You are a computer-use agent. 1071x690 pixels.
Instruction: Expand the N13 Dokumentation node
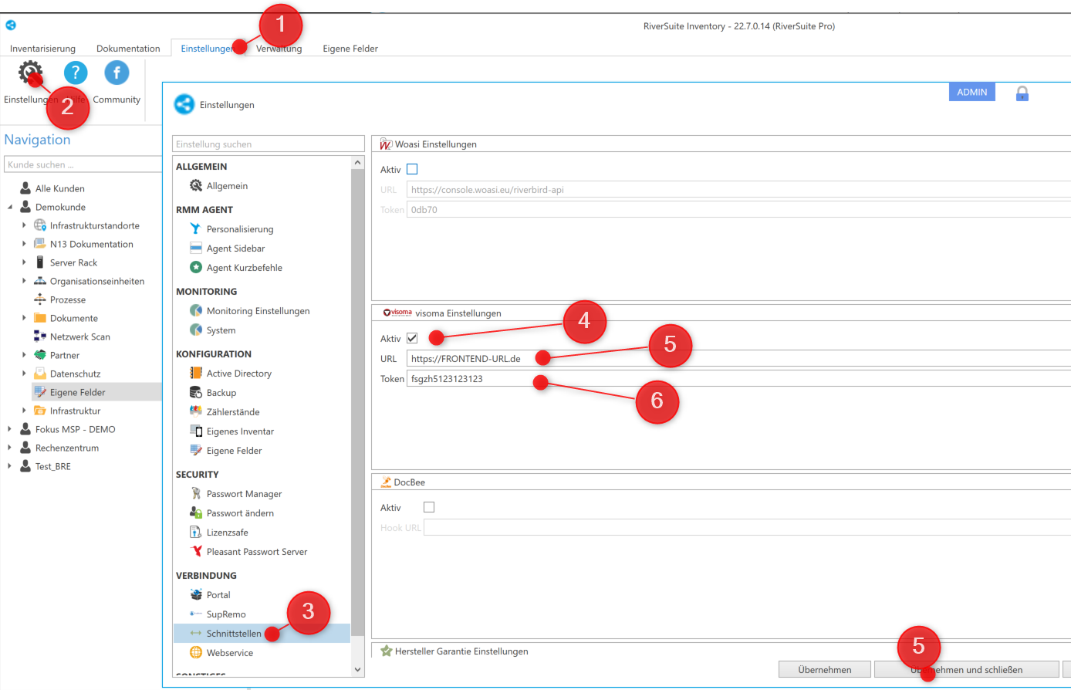pyautogui.click(x=24, y=244)
